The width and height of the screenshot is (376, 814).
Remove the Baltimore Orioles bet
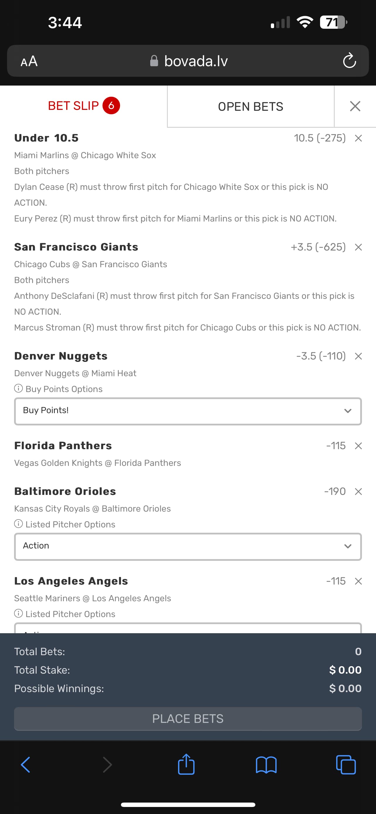pos(358,491)
